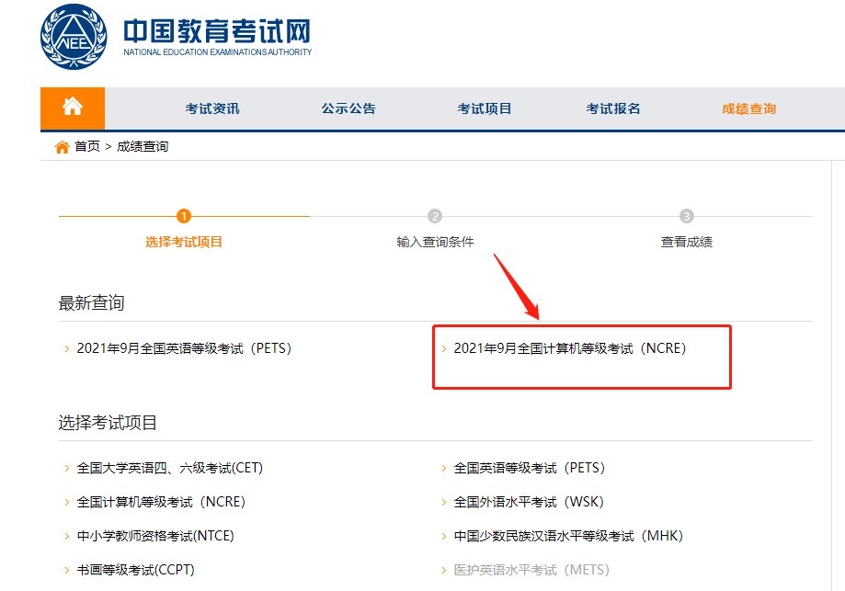Open the 考试资讯 menu
Viewport: 845px width, 591px height.
tap(212, 108)
